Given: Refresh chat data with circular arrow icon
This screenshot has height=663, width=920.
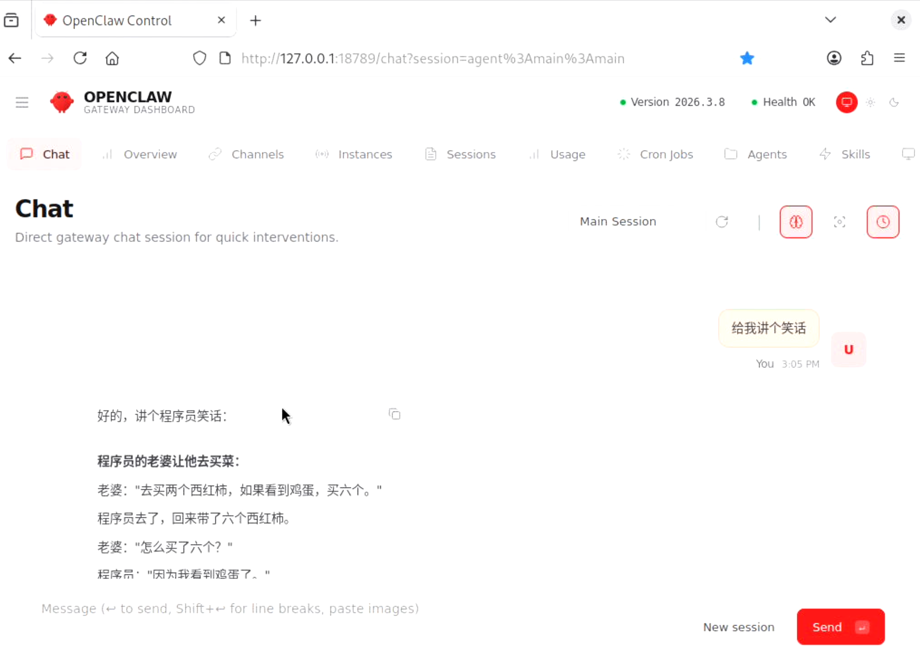Looking at the screenshot, I should point(722,222).
